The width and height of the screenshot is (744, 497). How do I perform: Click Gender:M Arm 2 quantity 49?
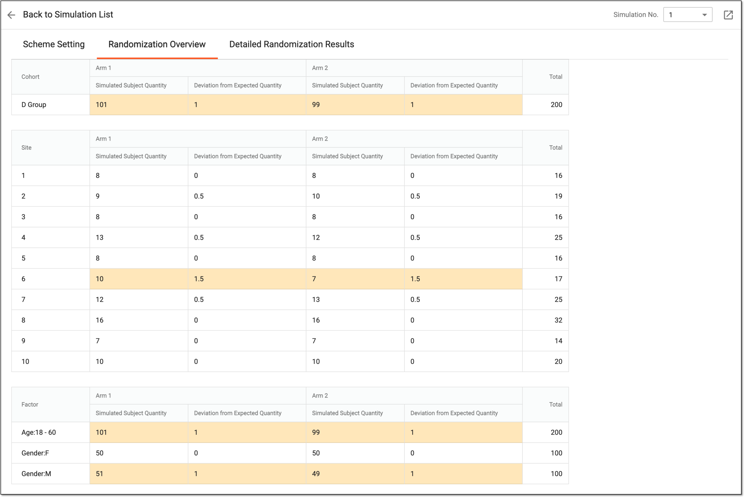316,473
